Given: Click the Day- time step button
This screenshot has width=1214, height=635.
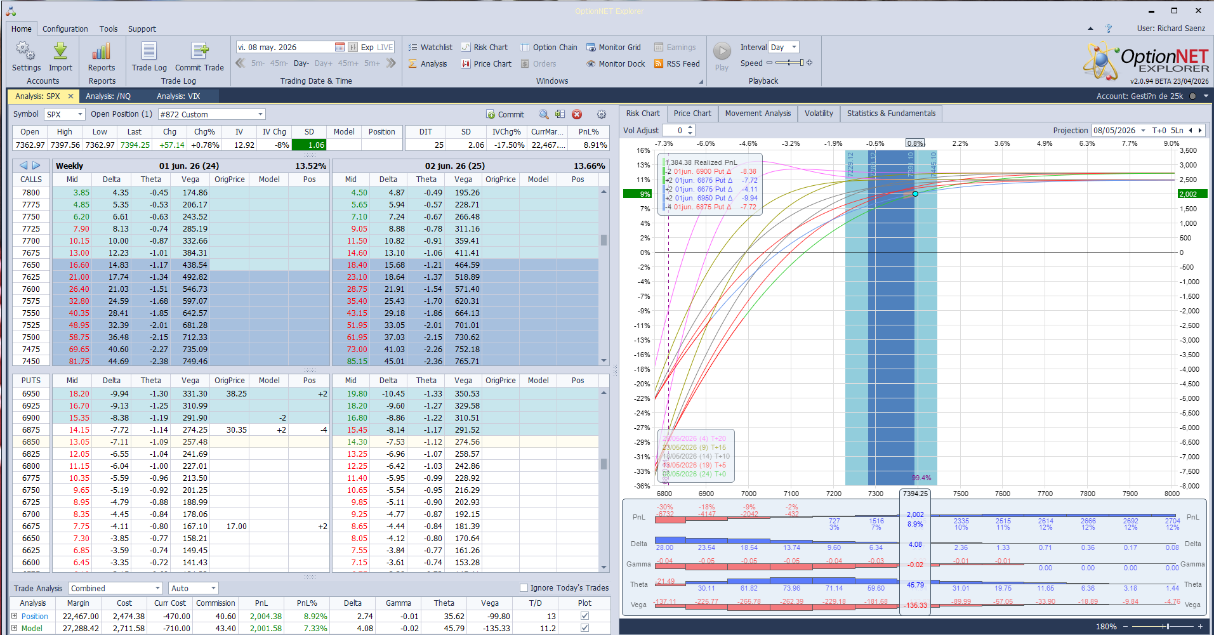Looking at the screenshot, I should 301,63.
